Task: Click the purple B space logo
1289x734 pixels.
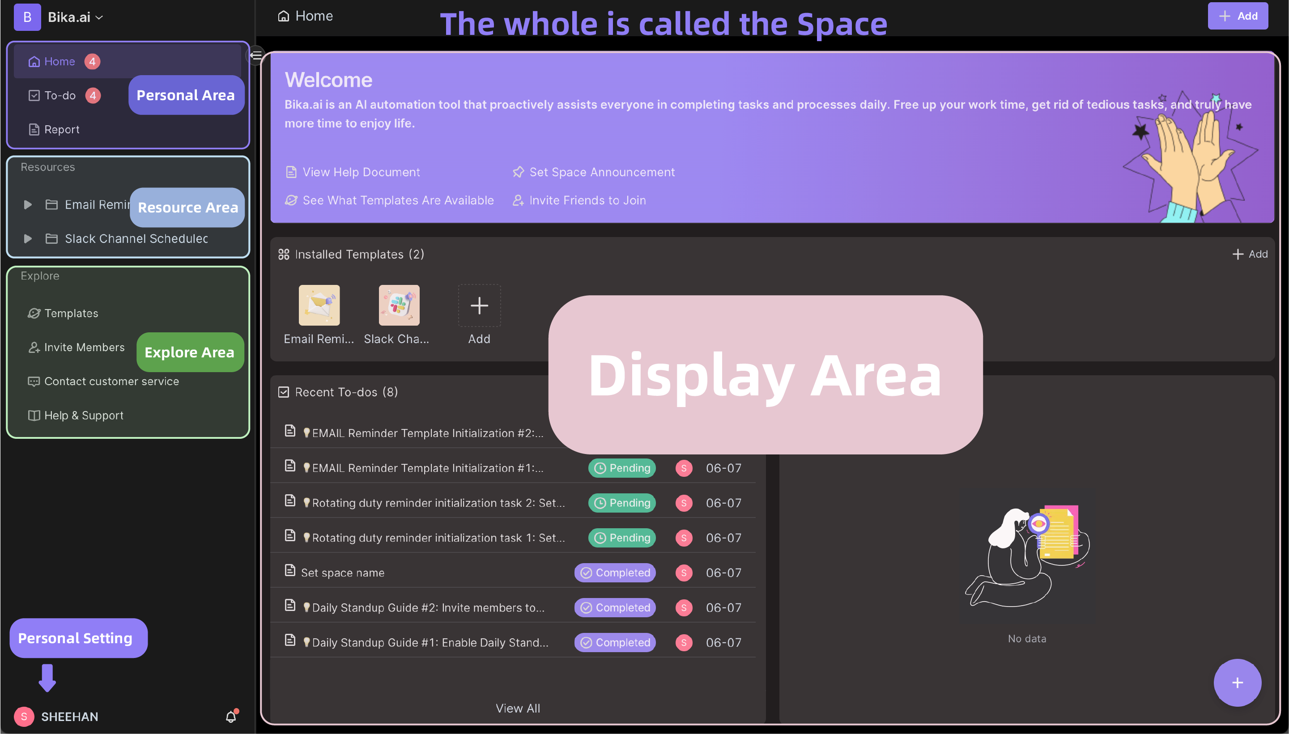Action: pos(27,17)
